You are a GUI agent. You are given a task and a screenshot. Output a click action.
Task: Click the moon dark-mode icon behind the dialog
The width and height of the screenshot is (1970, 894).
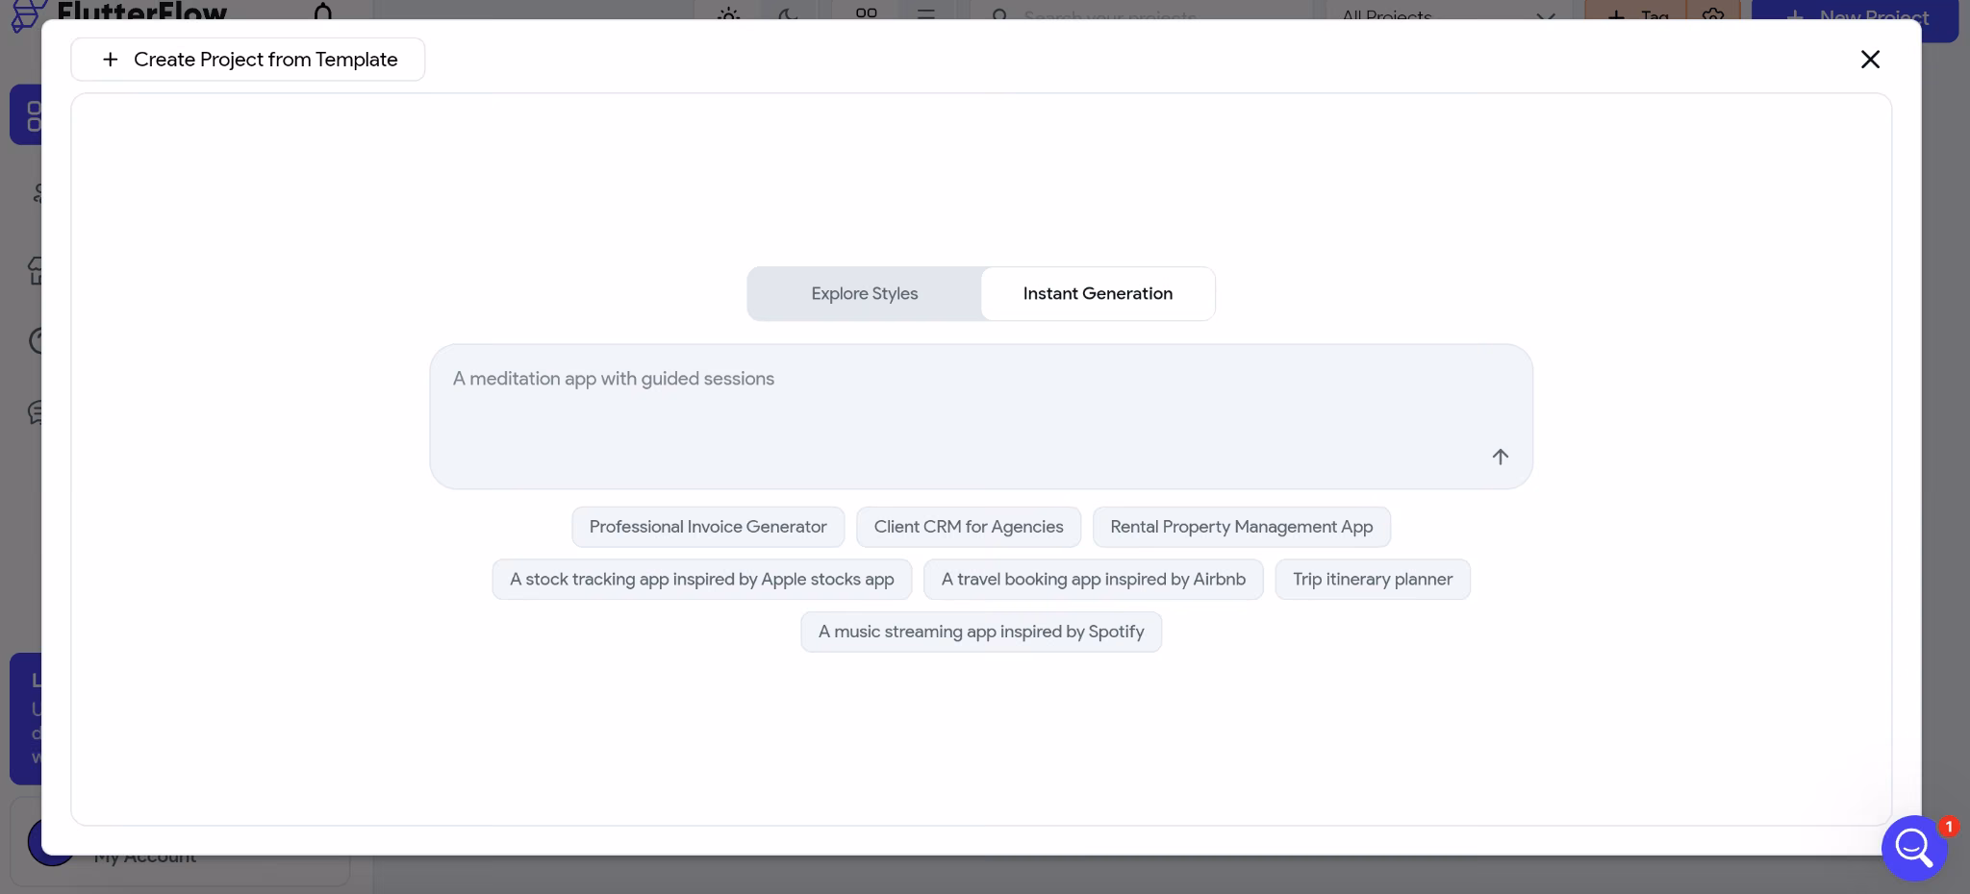788,13
